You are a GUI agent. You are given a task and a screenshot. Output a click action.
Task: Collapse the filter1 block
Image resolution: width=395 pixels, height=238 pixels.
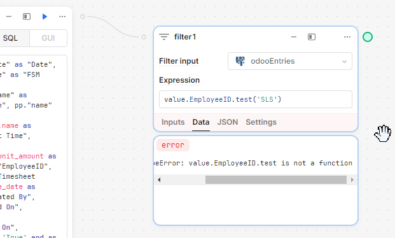point(294,37)
